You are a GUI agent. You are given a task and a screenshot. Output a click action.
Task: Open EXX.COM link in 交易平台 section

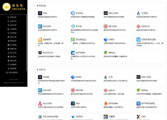pos(146,77)
